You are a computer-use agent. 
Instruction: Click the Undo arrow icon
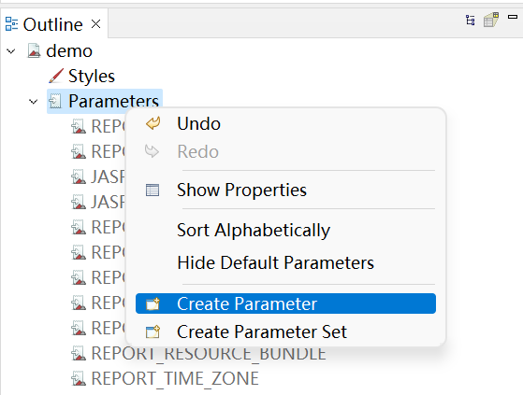point(153,123)
